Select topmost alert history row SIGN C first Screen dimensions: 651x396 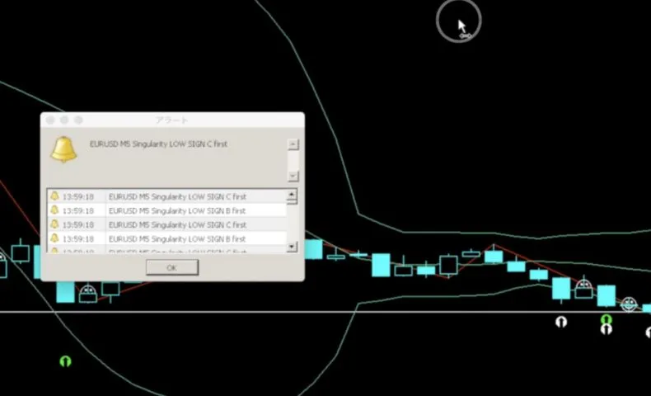167,196
